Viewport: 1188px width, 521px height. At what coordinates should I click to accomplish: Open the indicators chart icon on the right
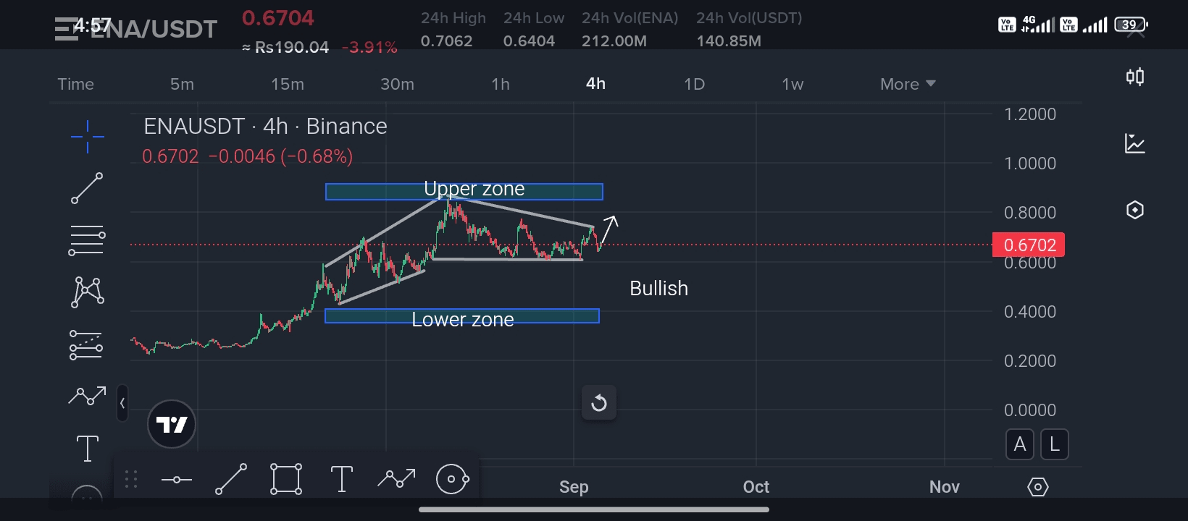click(x=1134, y=143)
